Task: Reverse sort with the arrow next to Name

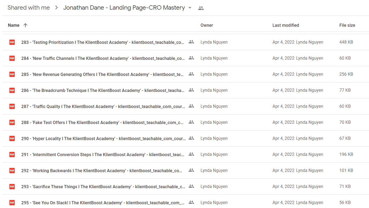Action: click(25, 25)
